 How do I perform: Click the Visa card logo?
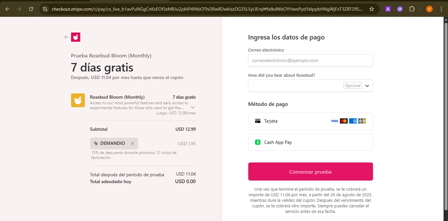point(335,121)
